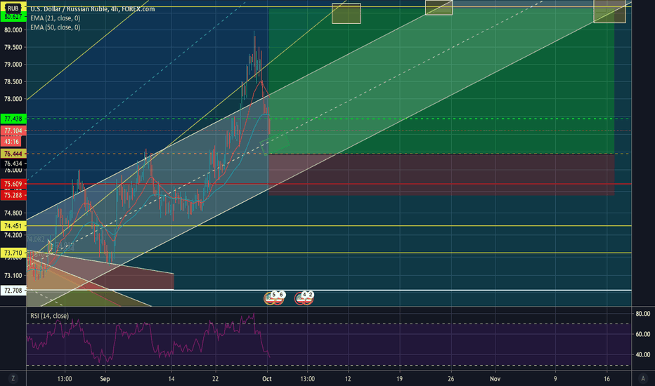Click the Nov date on time axis
The height and width of the screenshot is (386, 655).
tap(495, 378)
